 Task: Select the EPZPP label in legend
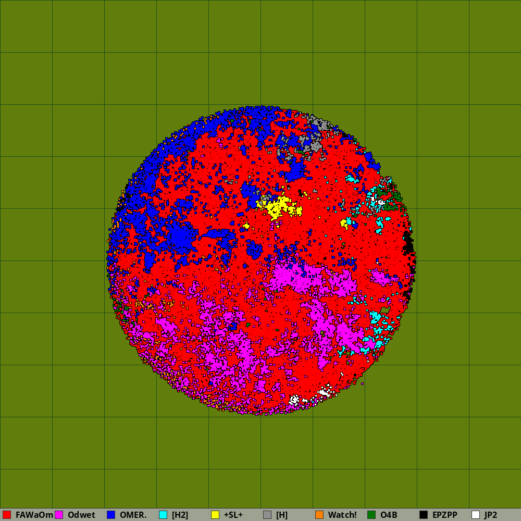[x=445, y=515]
